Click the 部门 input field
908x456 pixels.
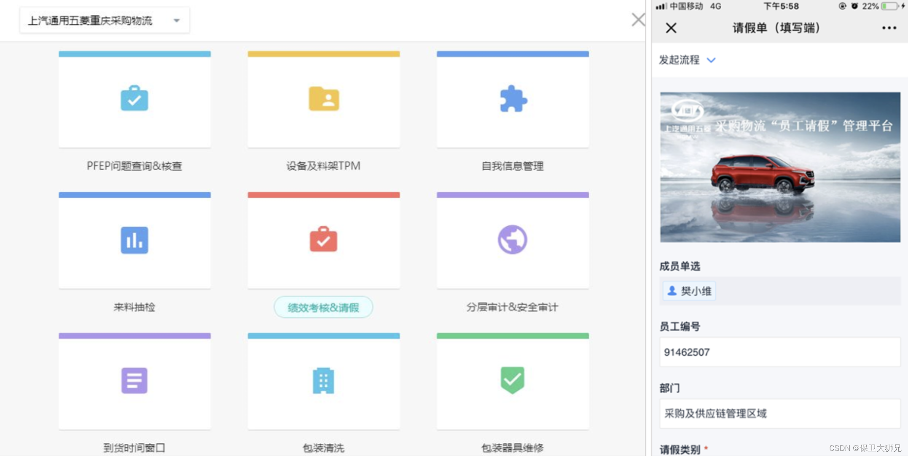point(780,413)
